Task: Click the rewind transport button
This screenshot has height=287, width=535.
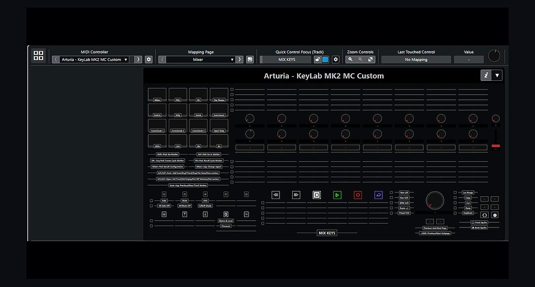Action: pos(276,195)
